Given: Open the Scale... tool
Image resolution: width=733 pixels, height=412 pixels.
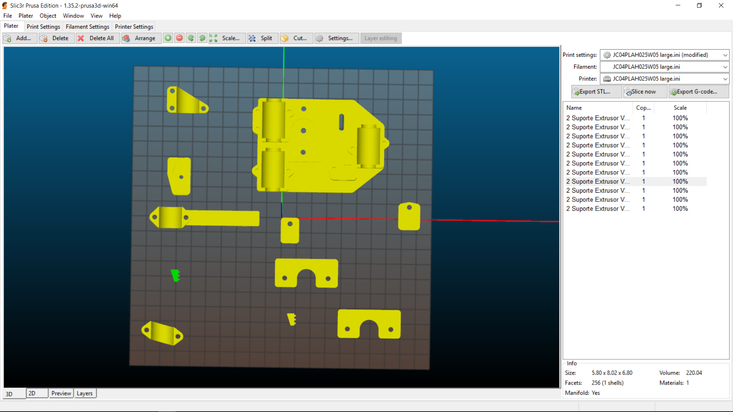Looking at the screenshot, I should click(227, 38).
